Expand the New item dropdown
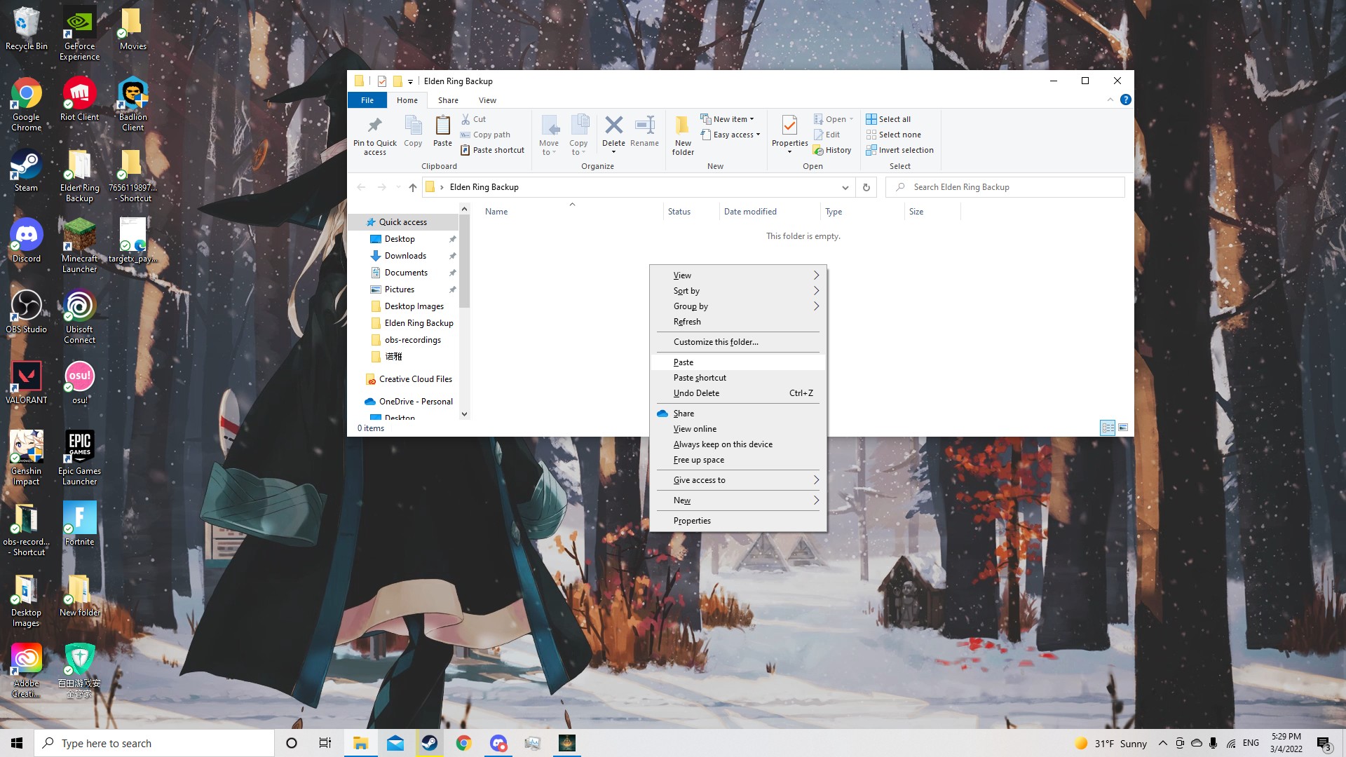Image resolution: width=1346 pixels, height=757 pixels. tap(733, 119)
